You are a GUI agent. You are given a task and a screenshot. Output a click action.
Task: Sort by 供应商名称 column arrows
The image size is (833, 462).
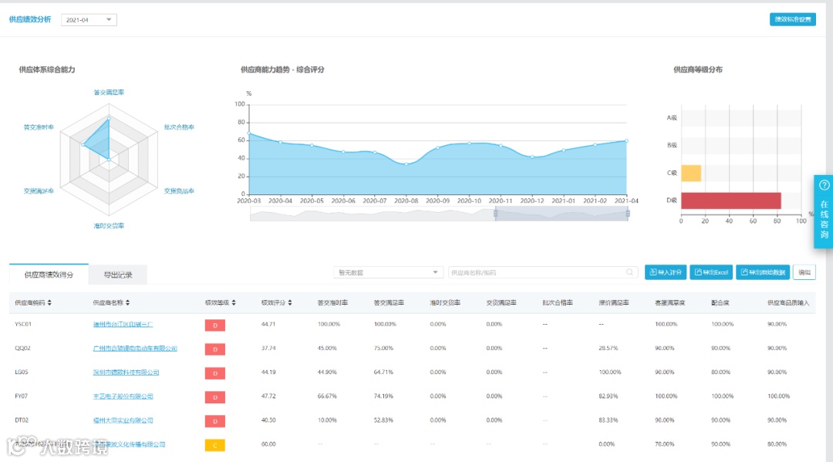coord(127,302)
